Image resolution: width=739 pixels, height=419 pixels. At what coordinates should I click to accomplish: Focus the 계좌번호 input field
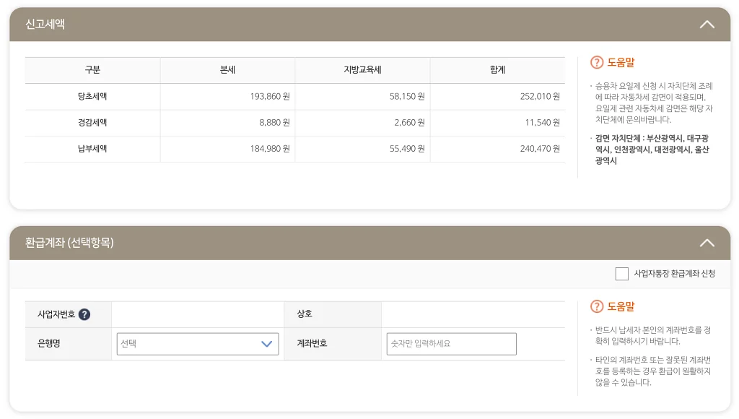tap(451, 344)
